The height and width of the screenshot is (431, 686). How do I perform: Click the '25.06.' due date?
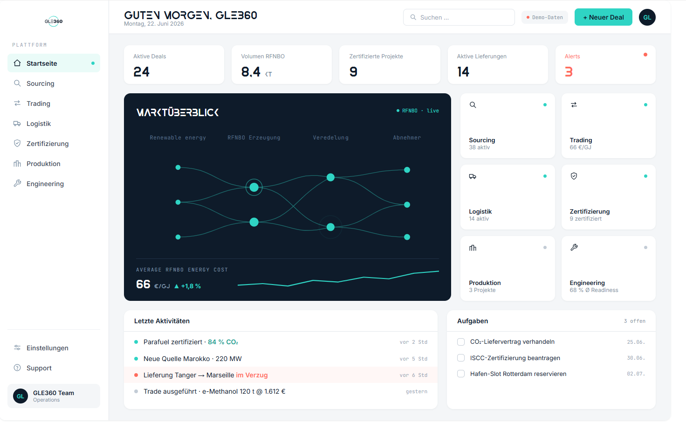pyautogui.click(x=636, y=342)
